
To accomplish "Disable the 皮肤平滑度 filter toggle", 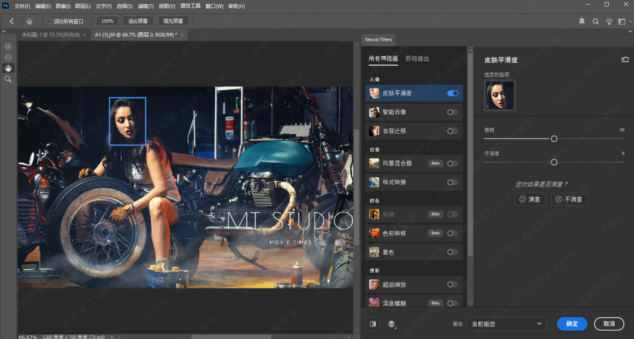I will pyautogui.click(x=453, y=93).
